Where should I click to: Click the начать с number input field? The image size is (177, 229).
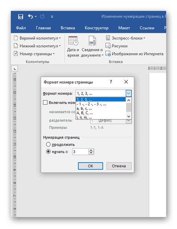tap(80, 152)
